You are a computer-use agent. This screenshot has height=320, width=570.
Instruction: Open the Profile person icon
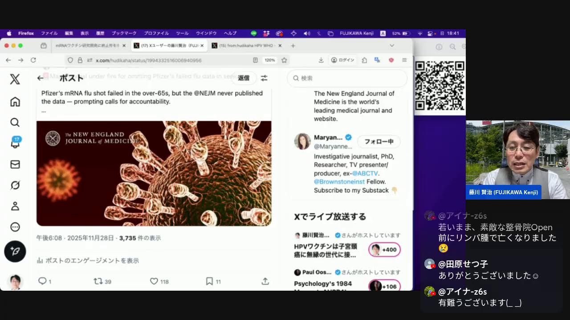15,206
